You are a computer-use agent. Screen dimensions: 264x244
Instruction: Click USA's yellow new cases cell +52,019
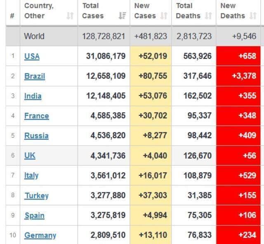pos(151,56)
